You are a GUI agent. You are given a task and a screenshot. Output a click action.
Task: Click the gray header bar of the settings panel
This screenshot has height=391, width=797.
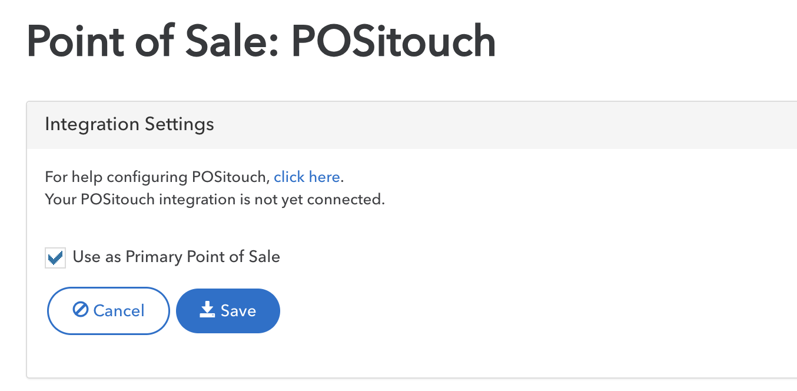tap(412, 125)
